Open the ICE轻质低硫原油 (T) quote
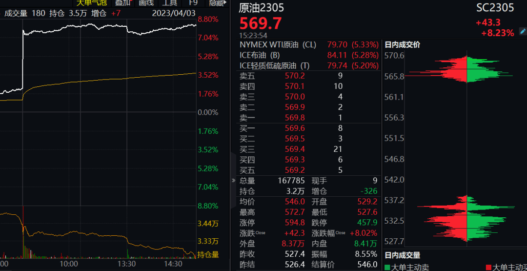 pyautogui.click(x=307, y=65)
